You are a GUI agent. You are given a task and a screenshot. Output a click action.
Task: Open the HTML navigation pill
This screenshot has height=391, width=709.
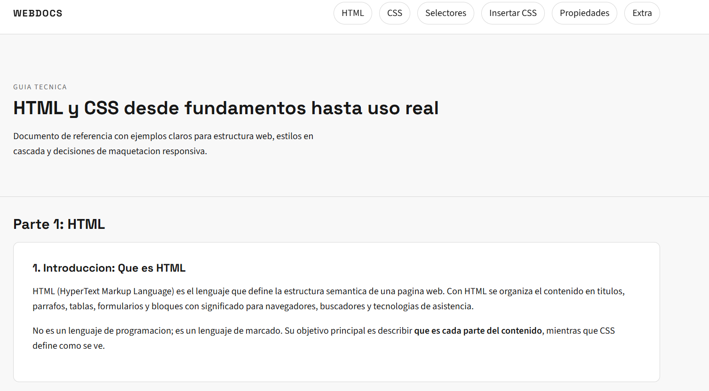(352, 13)
